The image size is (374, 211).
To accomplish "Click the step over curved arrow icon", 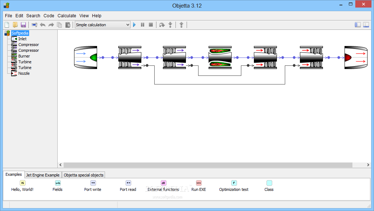I will (162, 25).
